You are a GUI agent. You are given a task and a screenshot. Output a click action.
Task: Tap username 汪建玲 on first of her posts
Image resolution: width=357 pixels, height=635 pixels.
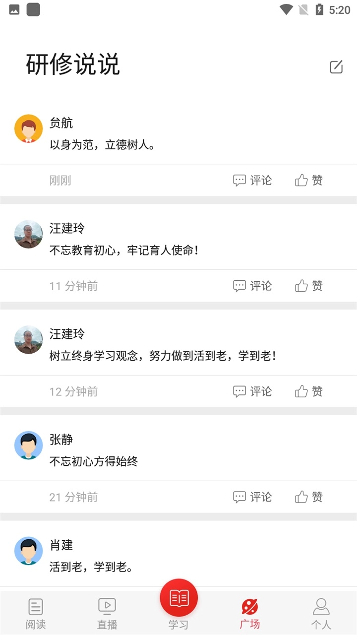click(67, 228)
